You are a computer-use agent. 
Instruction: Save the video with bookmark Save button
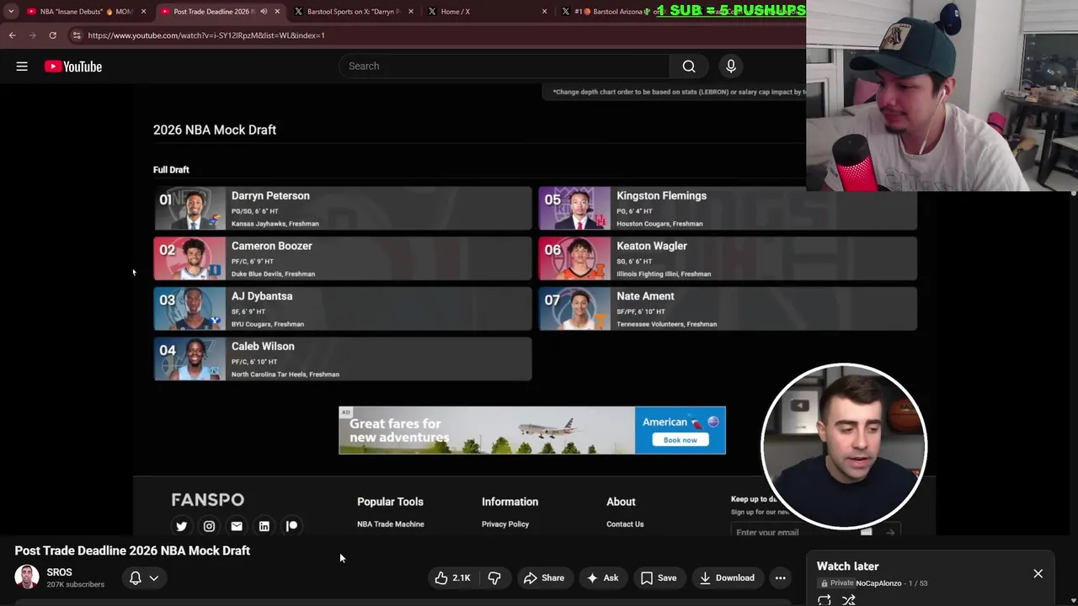(658, 578)
